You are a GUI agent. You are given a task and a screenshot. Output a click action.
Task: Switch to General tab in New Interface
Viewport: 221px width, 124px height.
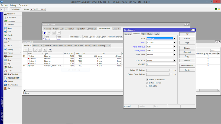coord(128,34)
